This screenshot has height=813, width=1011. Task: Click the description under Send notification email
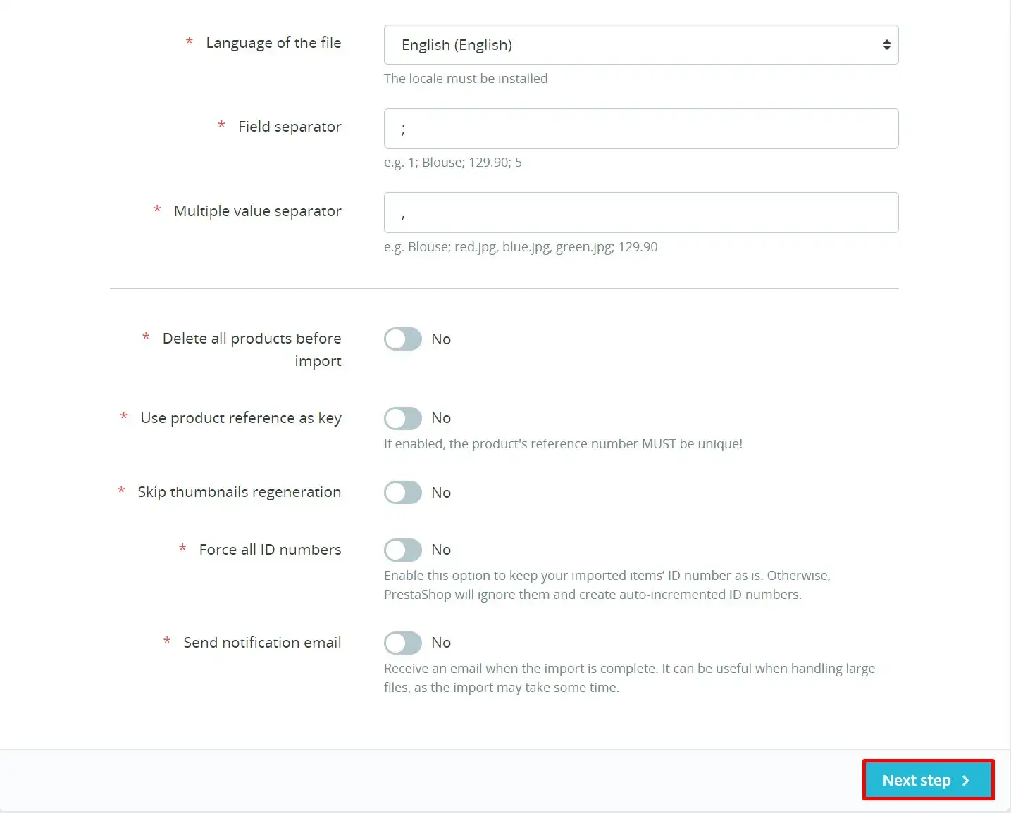click(x=629, y=677)
